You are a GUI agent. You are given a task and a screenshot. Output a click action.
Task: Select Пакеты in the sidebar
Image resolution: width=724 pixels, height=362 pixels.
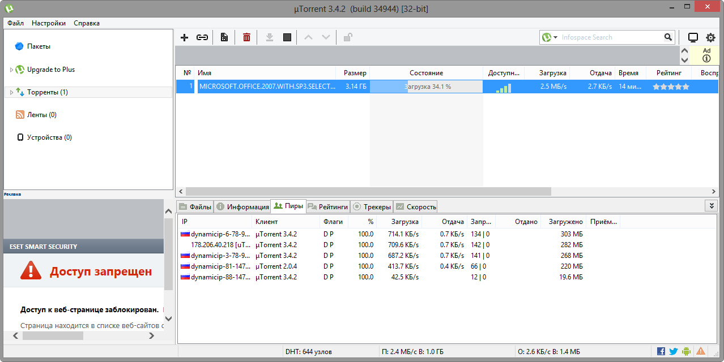point(39,46)
